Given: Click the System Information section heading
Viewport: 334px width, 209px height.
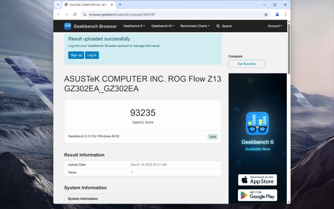Looking at the screenshot, I should point(86,188).
